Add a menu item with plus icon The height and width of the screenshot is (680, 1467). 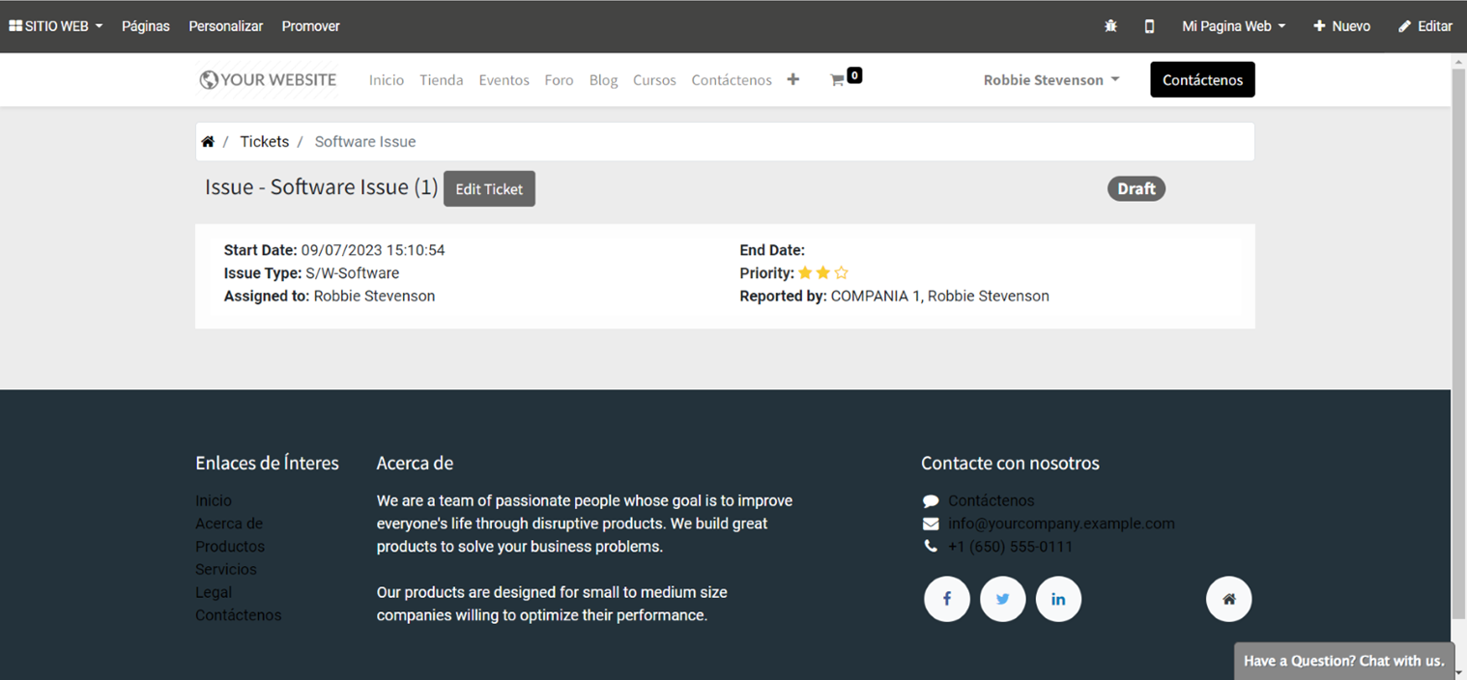click(793, 80)
